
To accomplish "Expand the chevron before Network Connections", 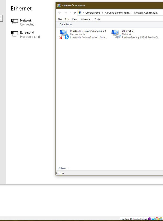I will pos(132,13).
